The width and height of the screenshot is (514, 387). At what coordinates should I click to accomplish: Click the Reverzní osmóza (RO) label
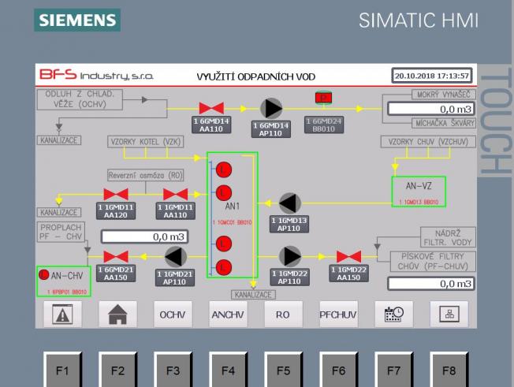[146, 175]
